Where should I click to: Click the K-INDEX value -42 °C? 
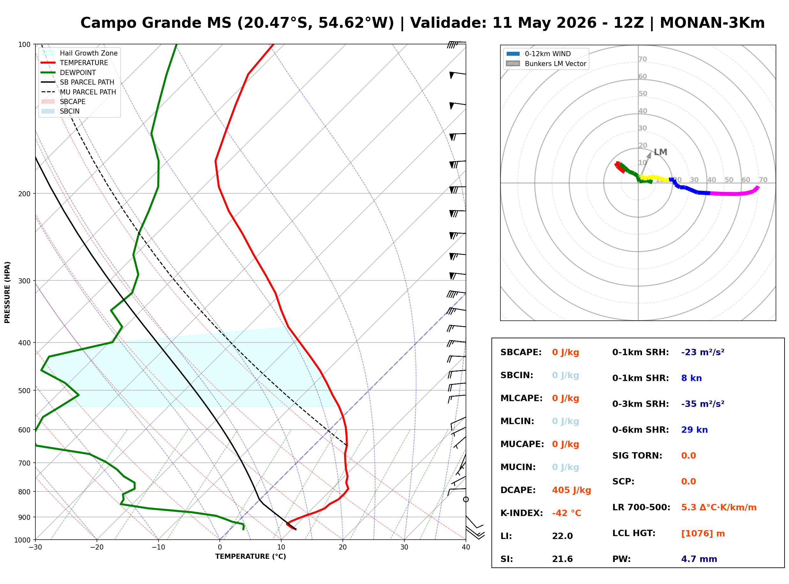point(566,513)
